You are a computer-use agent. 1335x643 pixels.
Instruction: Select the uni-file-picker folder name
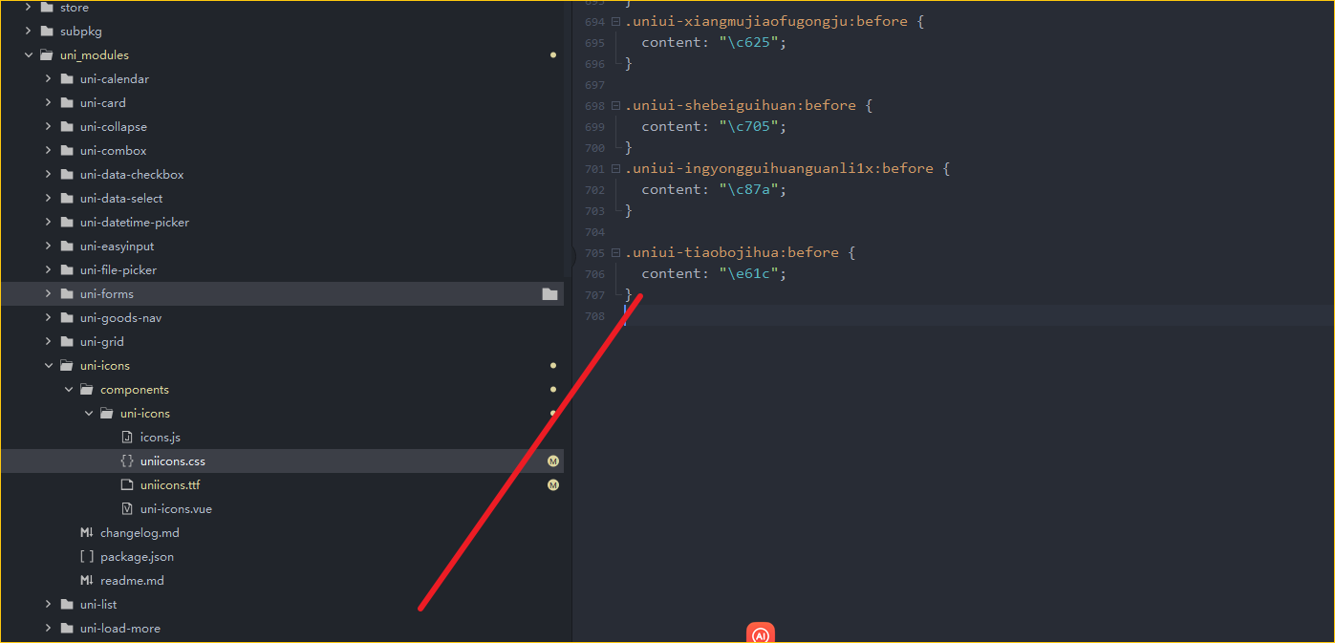(118, 270)
